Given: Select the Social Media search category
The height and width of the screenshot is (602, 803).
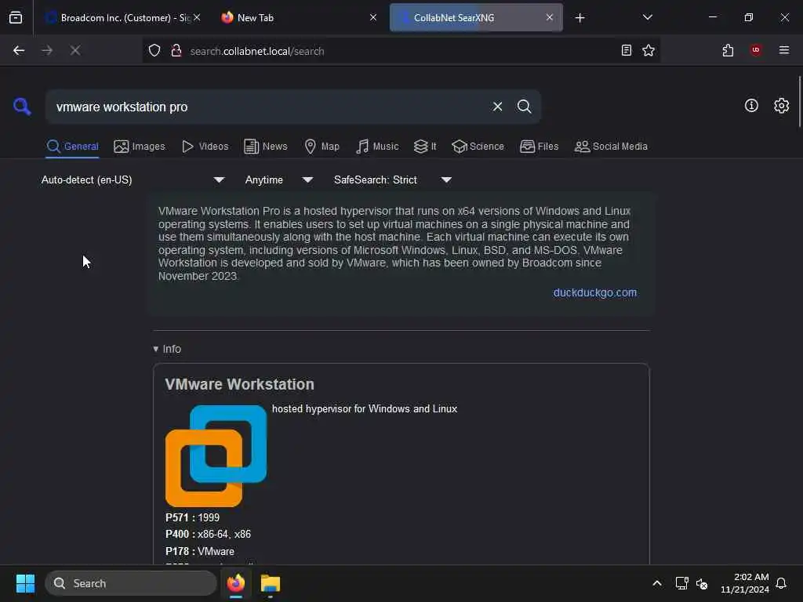Looking at the screenshot, I should [x=611, y=147].
